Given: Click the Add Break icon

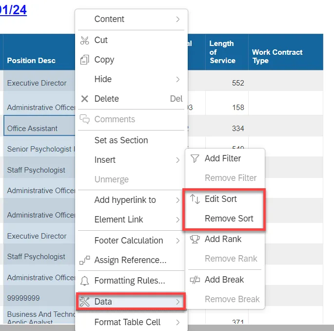Looking at the screenshot, I should tap(195, 280).
